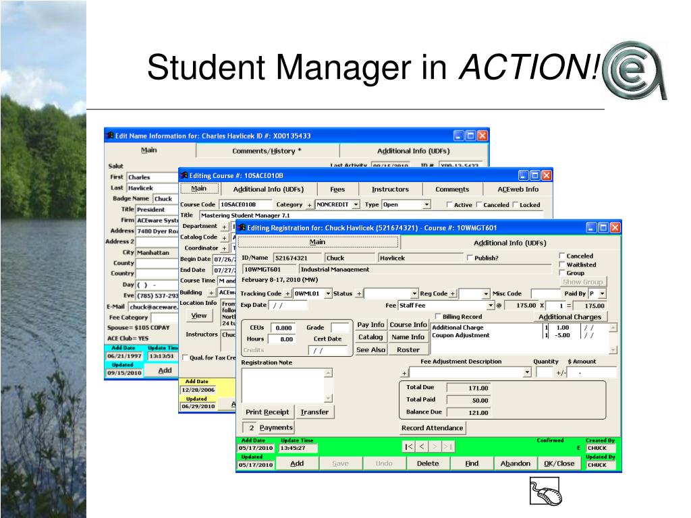Viewport: 691px width, 518px height.
Task: Click the Misc Code field
Action: click(x=545, y=294)
